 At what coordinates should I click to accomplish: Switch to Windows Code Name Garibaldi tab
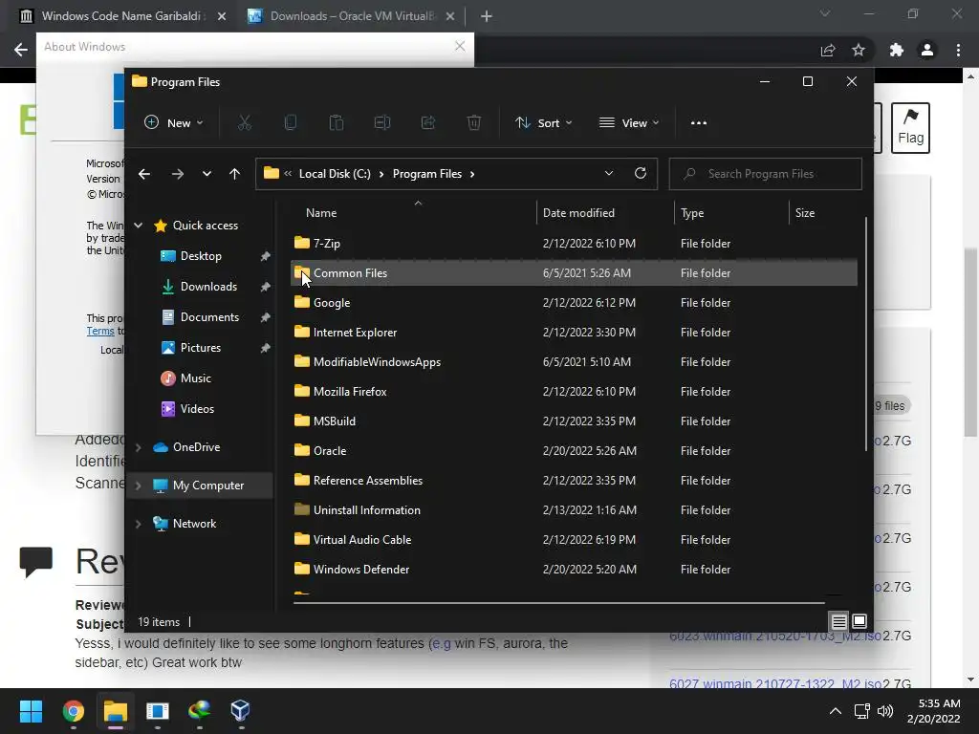(x=123, y=16)
